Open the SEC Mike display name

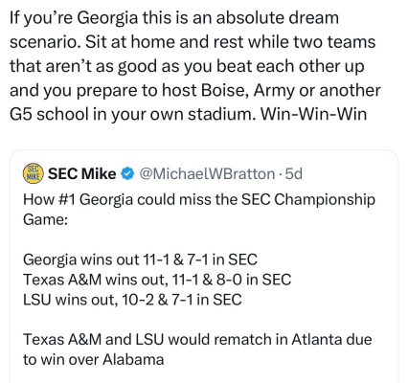pyautogui.click(x=82, y=174)
